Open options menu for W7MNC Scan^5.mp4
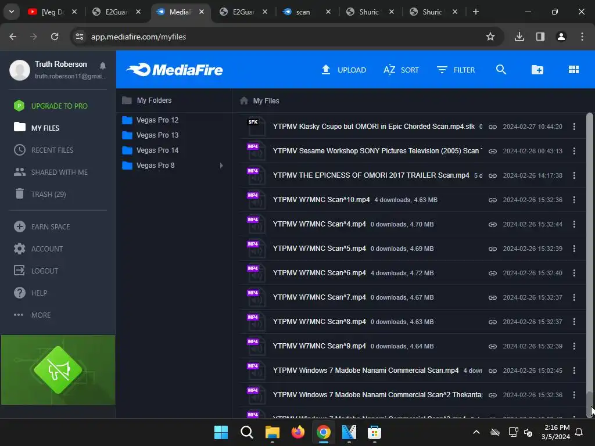595x446 pixels. point(574,249)
